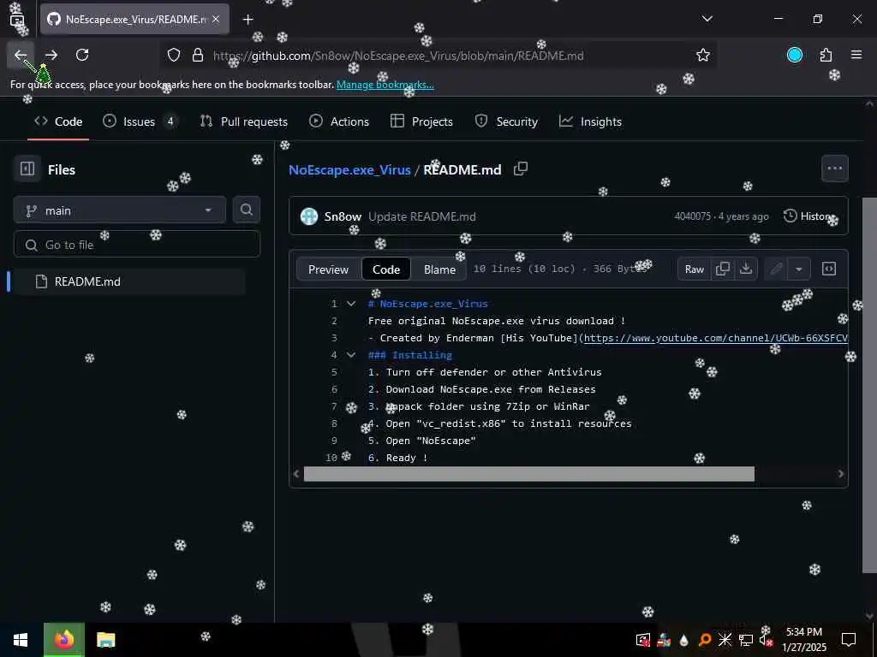Viewport: 877px width, 657px height.
Task: Open the edit options dropdown
Action: [x=799, y=269]
